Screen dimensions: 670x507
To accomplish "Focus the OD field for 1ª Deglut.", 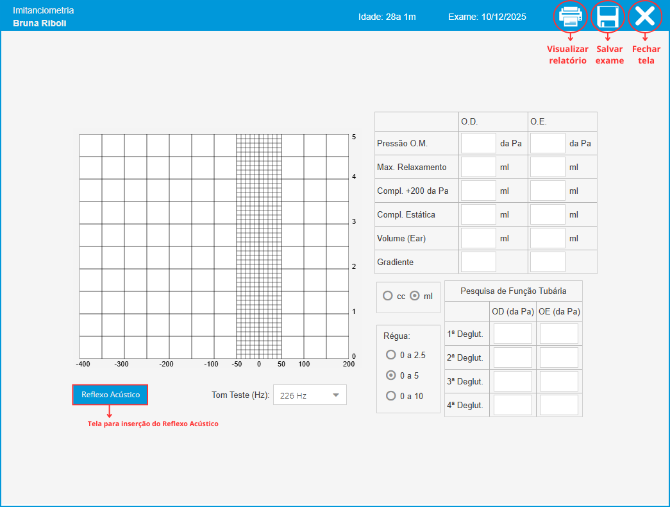I will coord(512,334).
